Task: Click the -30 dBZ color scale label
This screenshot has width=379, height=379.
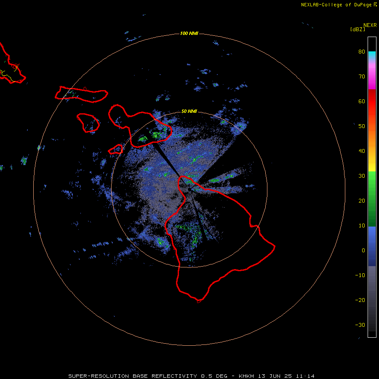Action: pyautogui.click(x=360, y=325)
